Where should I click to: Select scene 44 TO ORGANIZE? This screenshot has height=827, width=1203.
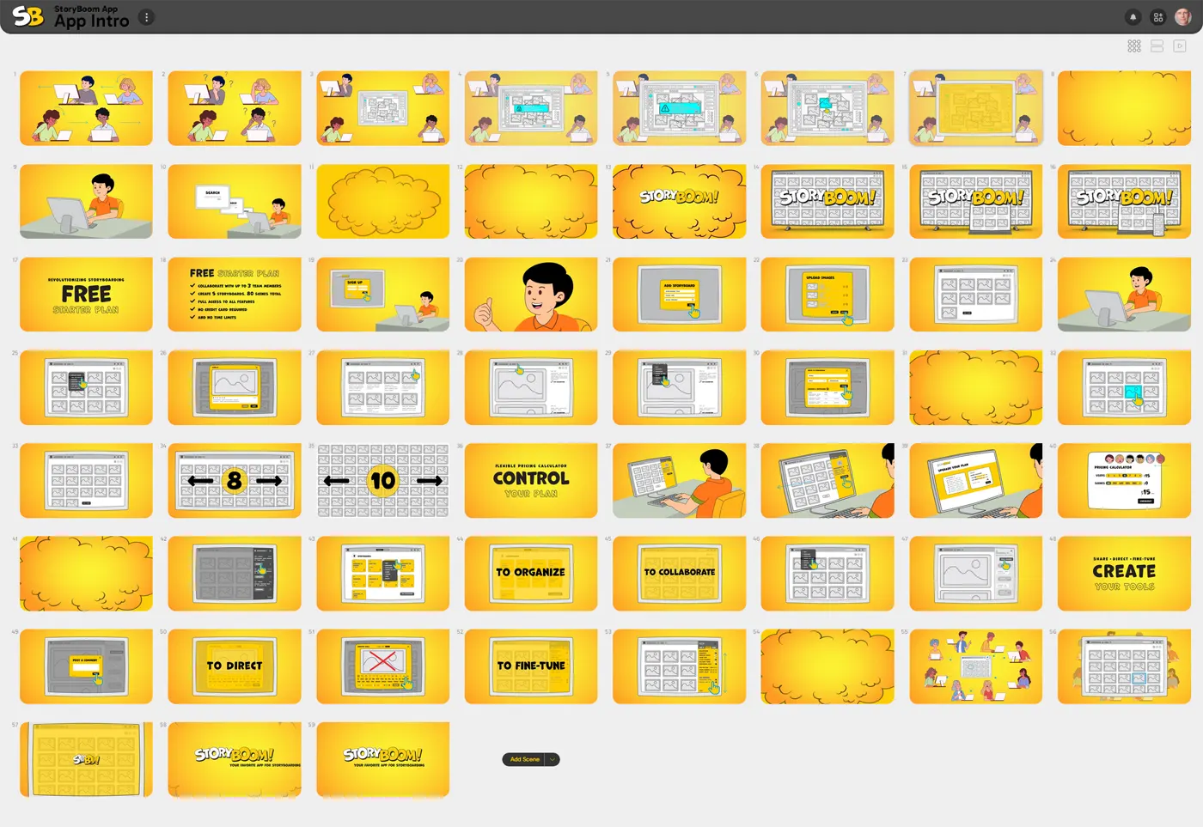click(x=531, y=573)
